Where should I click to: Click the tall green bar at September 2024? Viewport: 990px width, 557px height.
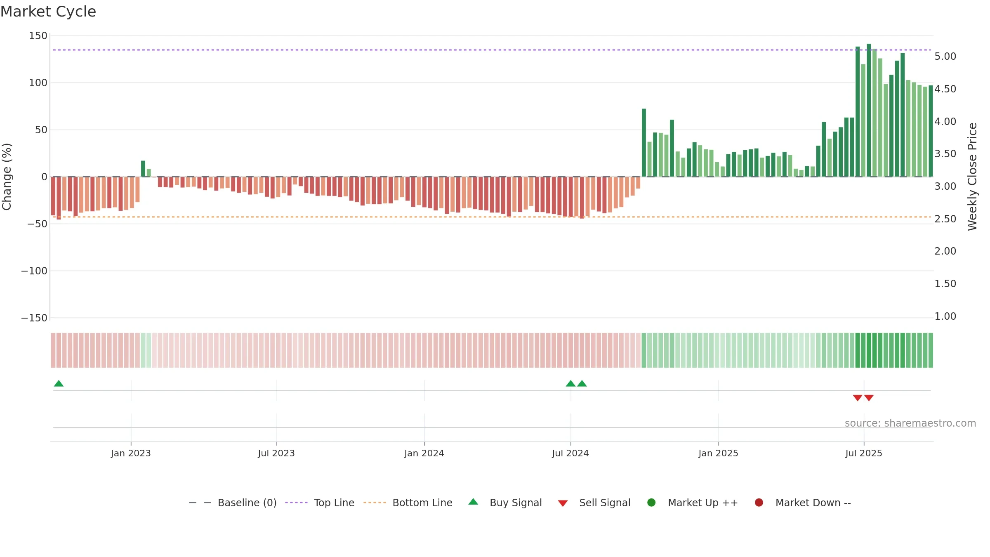point(644,143)
